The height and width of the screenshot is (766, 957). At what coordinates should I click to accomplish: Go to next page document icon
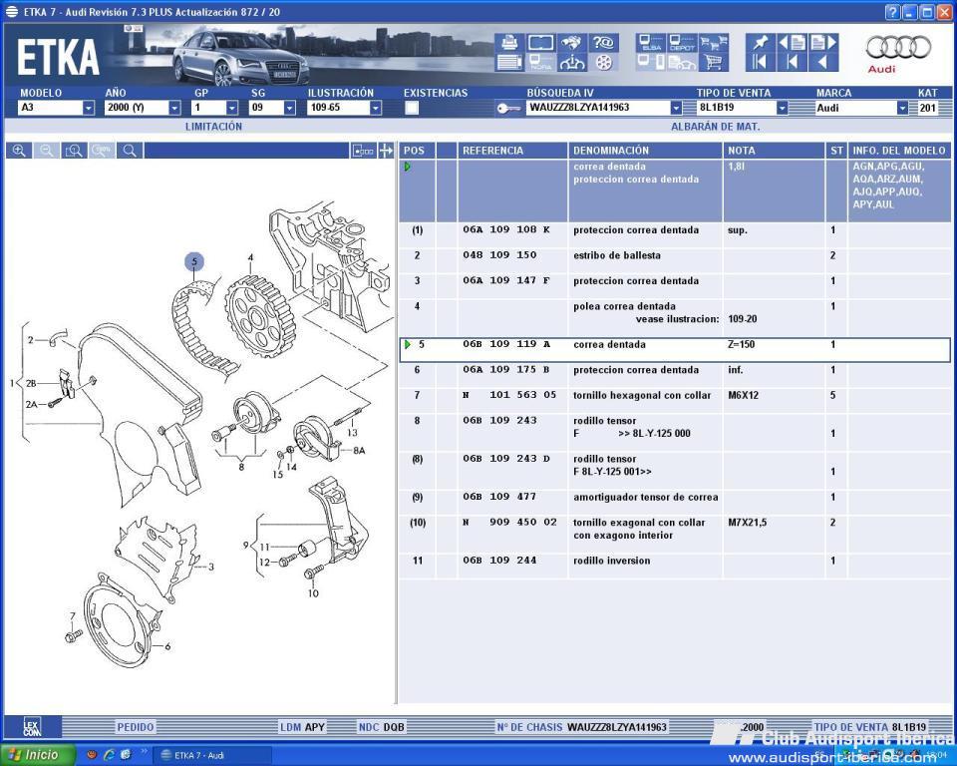pos(822,42)
